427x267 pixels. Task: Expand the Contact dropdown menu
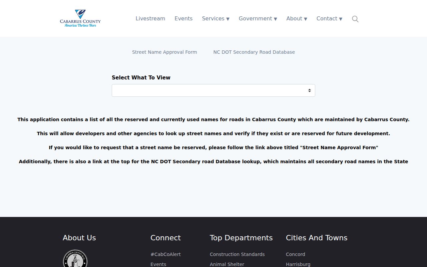(329, 18)
